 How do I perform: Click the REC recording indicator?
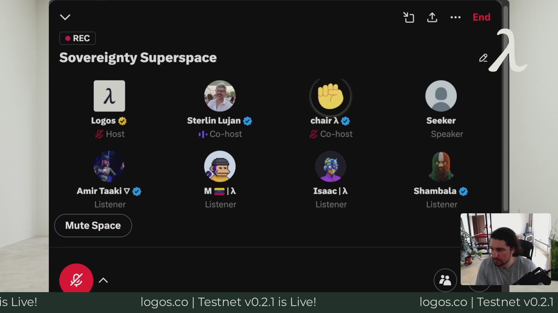click(x=78, y=38)
